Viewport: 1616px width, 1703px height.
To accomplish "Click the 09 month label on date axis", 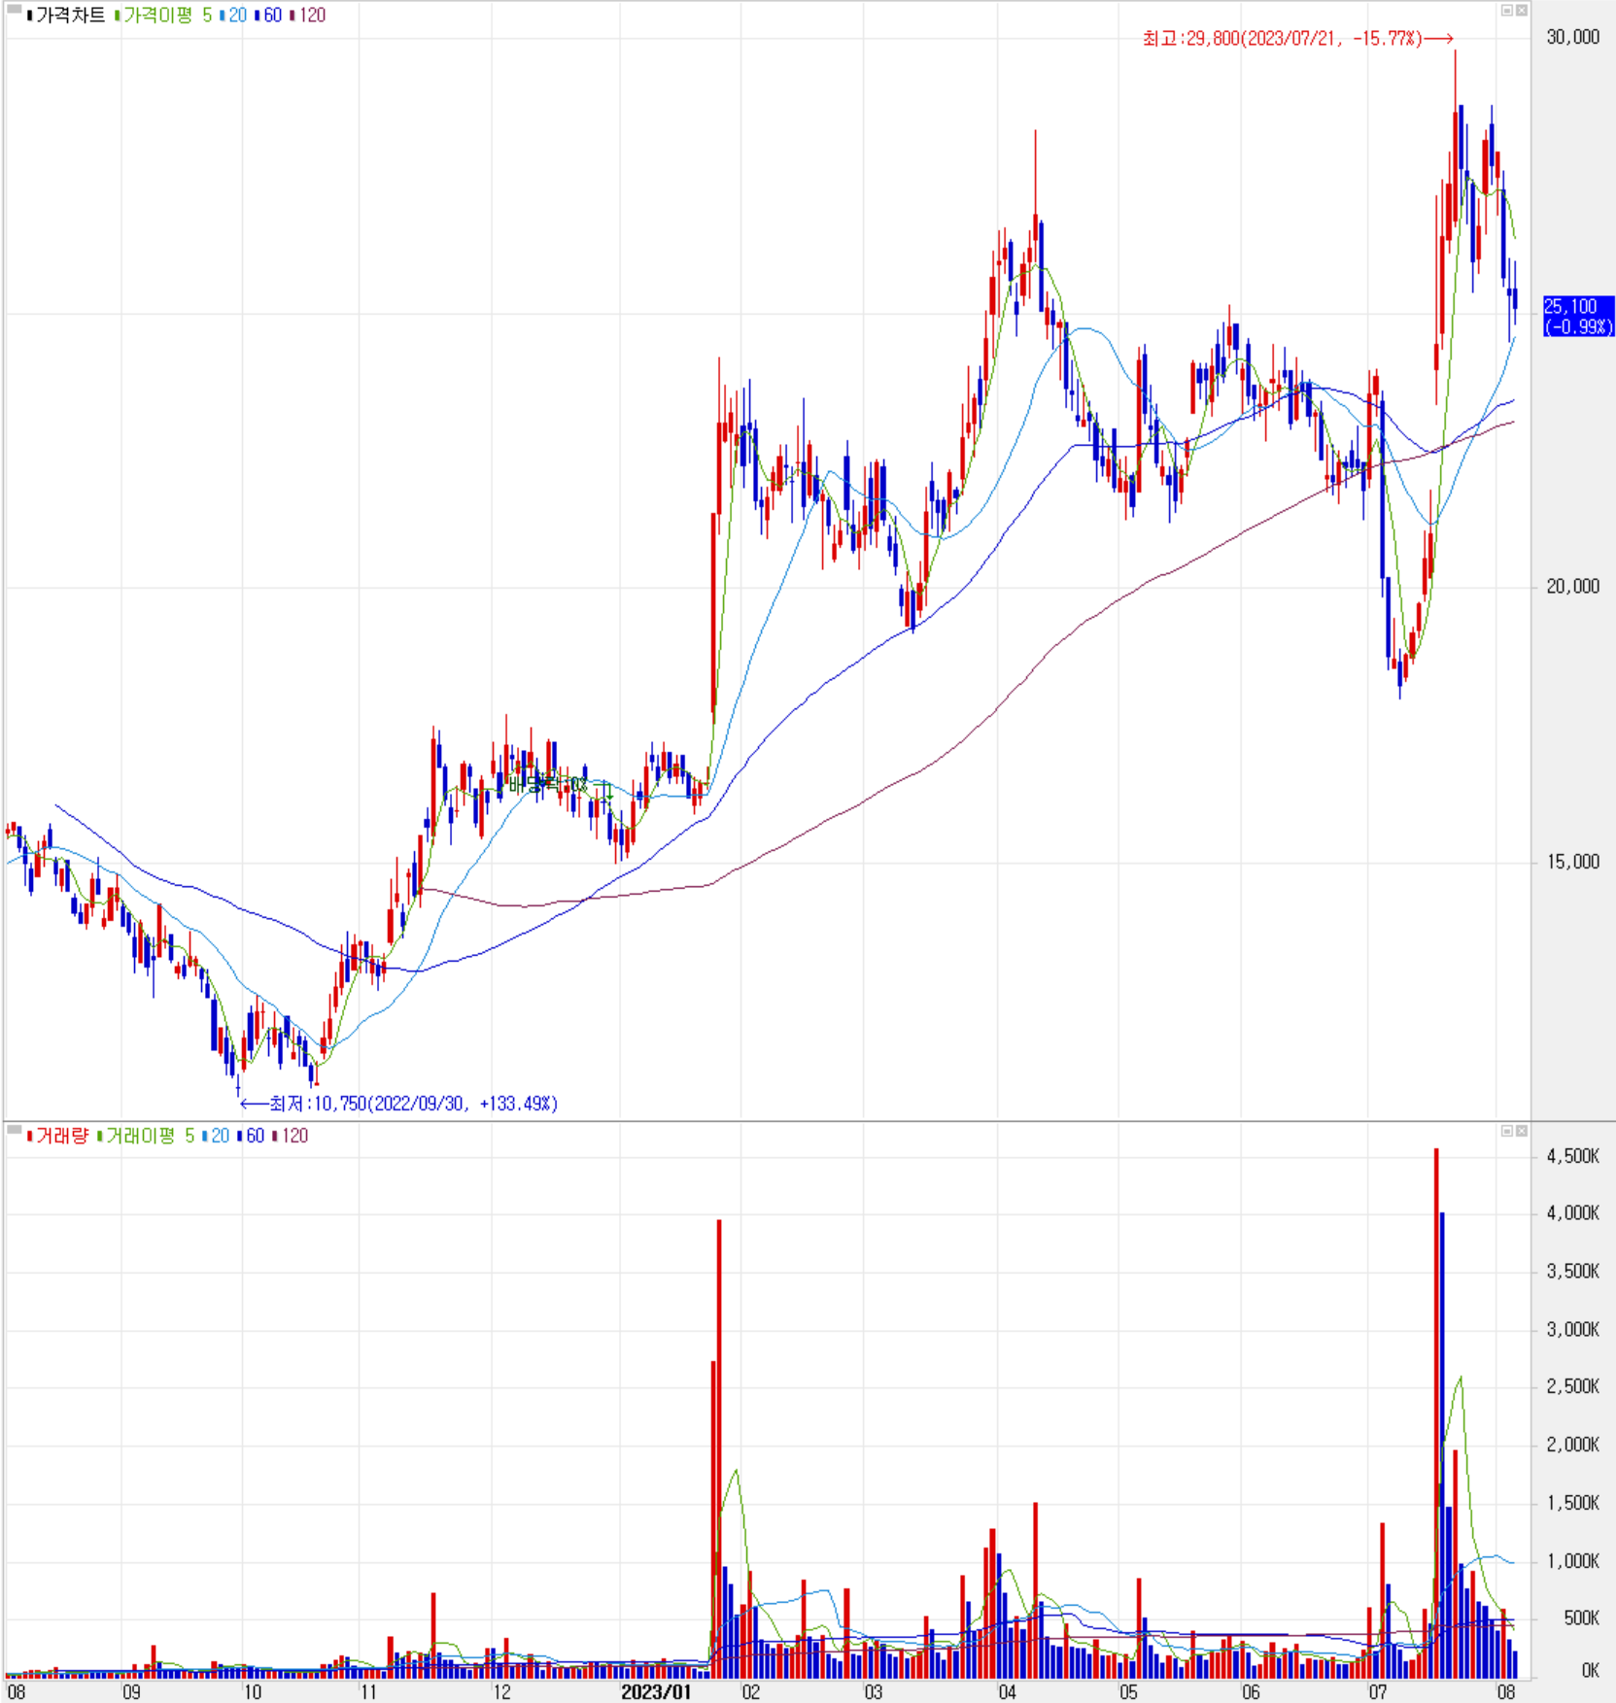I will click(x=131, y=1692).
